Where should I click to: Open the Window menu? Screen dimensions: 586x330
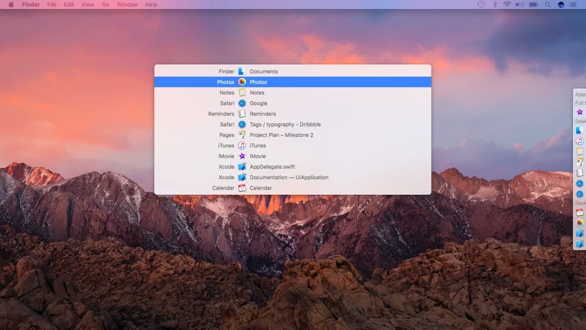pos(127,4)
